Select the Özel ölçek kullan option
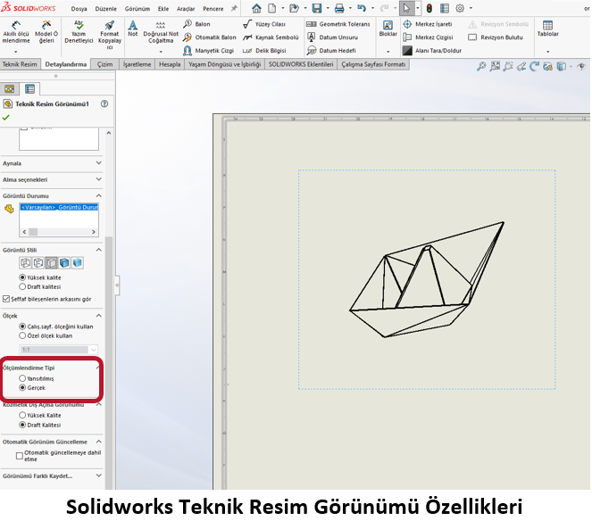 point(23,335)
